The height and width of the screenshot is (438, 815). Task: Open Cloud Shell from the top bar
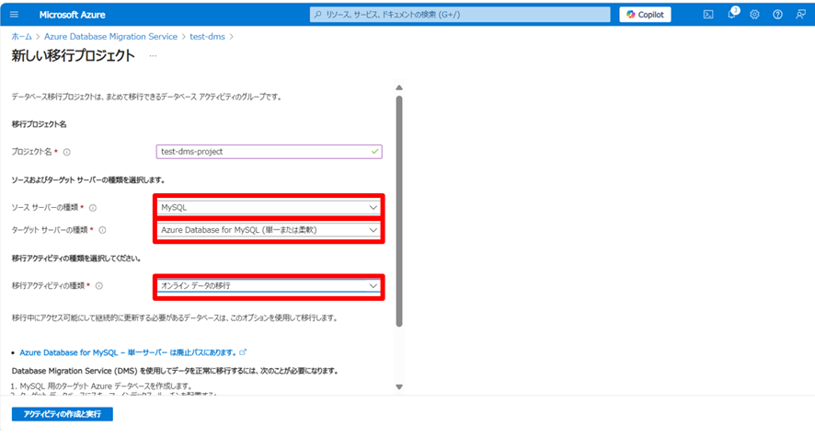(x=708, y=15)
